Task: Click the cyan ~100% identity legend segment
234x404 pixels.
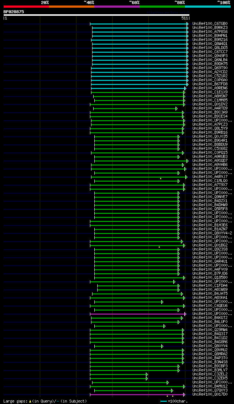Action: (208, 6)
